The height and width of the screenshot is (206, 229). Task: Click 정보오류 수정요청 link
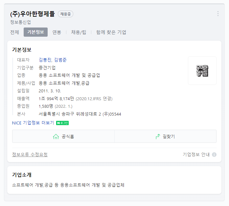[30, 155]
